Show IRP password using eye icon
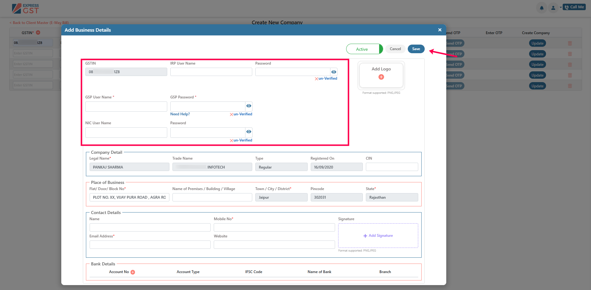 coord(334,72)
